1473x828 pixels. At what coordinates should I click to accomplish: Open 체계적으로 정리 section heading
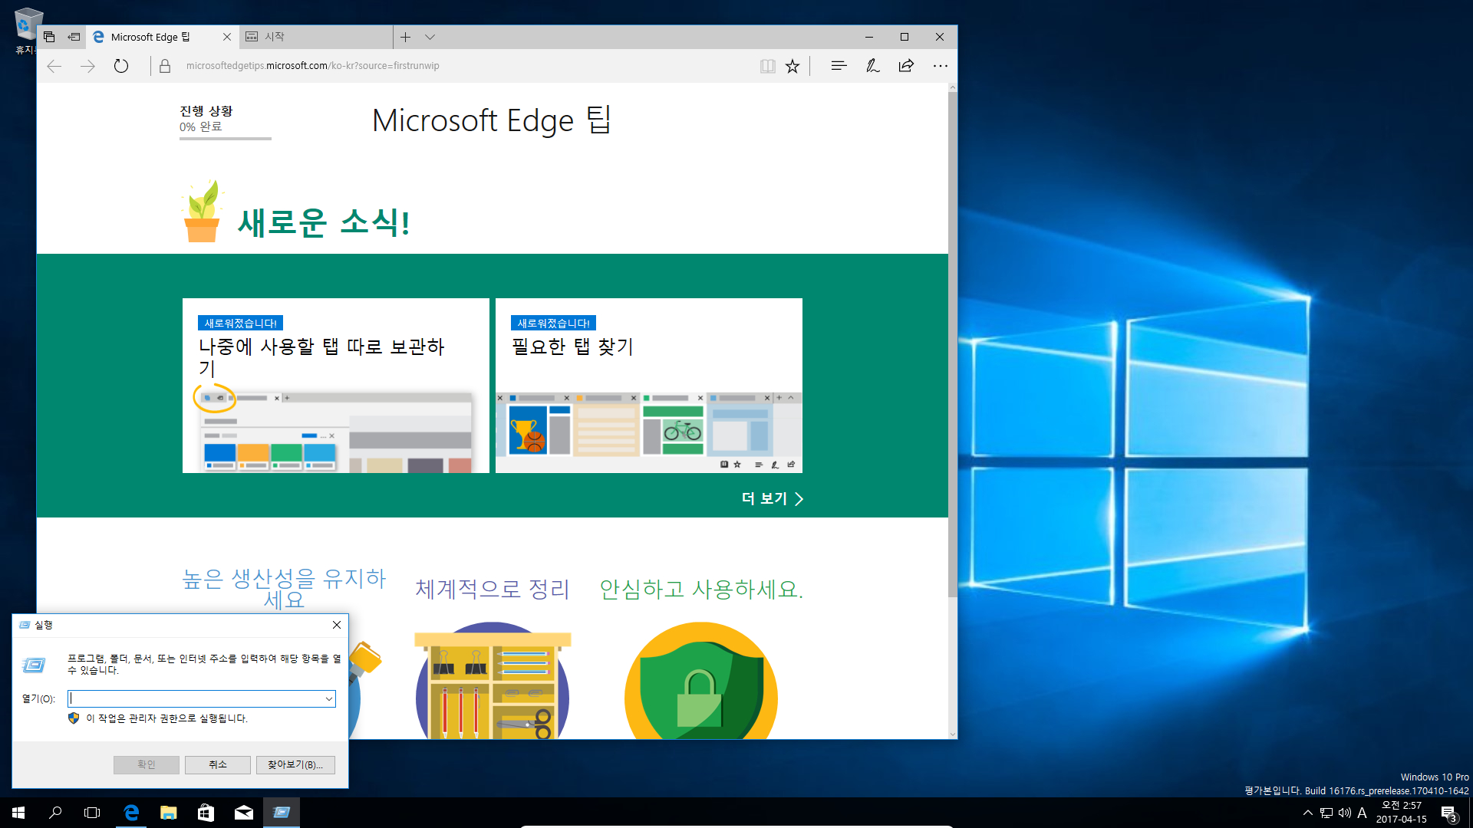point(492,589)
